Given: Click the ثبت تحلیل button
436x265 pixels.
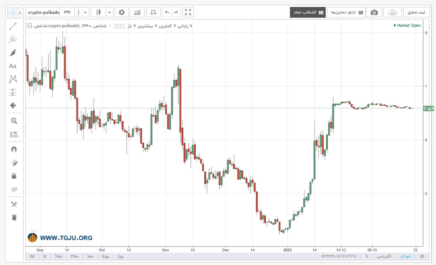Looking at the screenshot, I should (416, 12).
